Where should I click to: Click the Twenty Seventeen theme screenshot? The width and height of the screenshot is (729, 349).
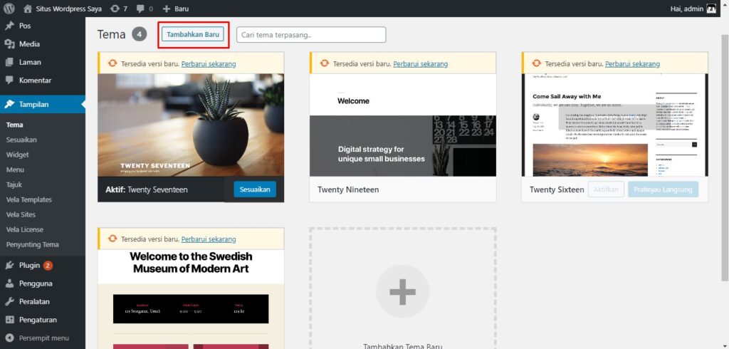pos(191,125)
